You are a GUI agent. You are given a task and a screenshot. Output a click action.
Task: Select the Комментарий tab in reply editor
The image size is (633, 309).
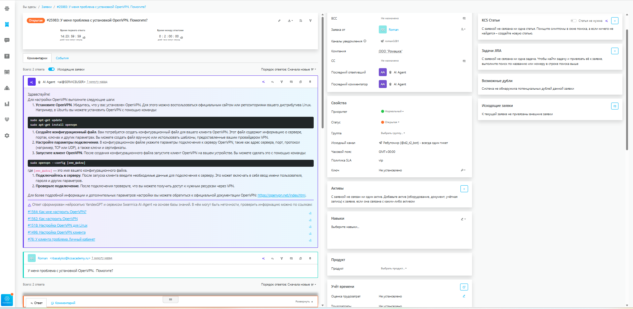[63, 303]
